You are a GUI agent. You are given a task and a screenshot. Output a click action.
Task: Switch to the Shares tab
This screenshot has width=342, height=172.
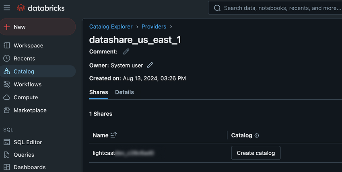coord(99,92)
